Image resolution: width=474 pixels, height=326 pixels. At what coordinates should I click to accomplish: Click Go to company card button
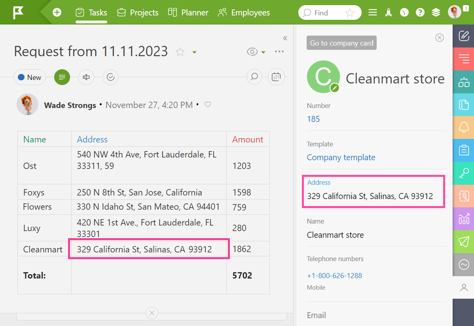(x=341, y=43)
